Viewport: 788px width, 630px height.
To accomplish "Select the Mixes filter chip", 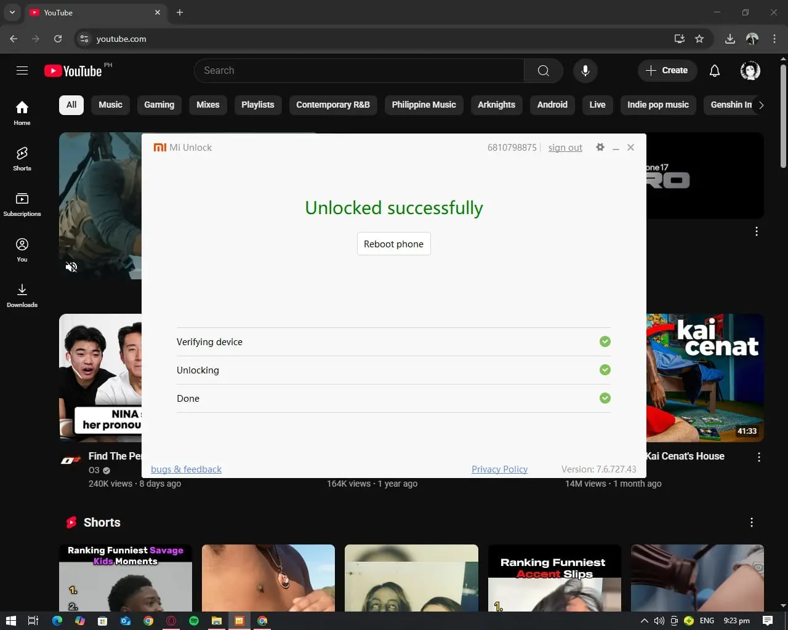I will coord(208,105).
